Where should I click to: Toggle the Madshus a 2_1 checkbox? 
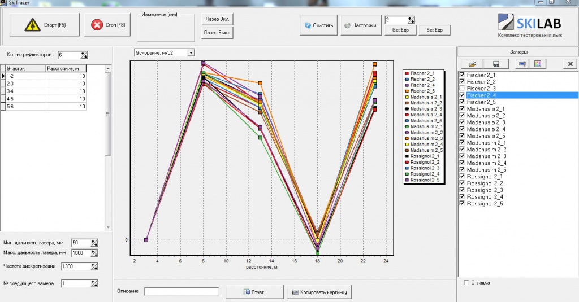click(x=462, y=108)
